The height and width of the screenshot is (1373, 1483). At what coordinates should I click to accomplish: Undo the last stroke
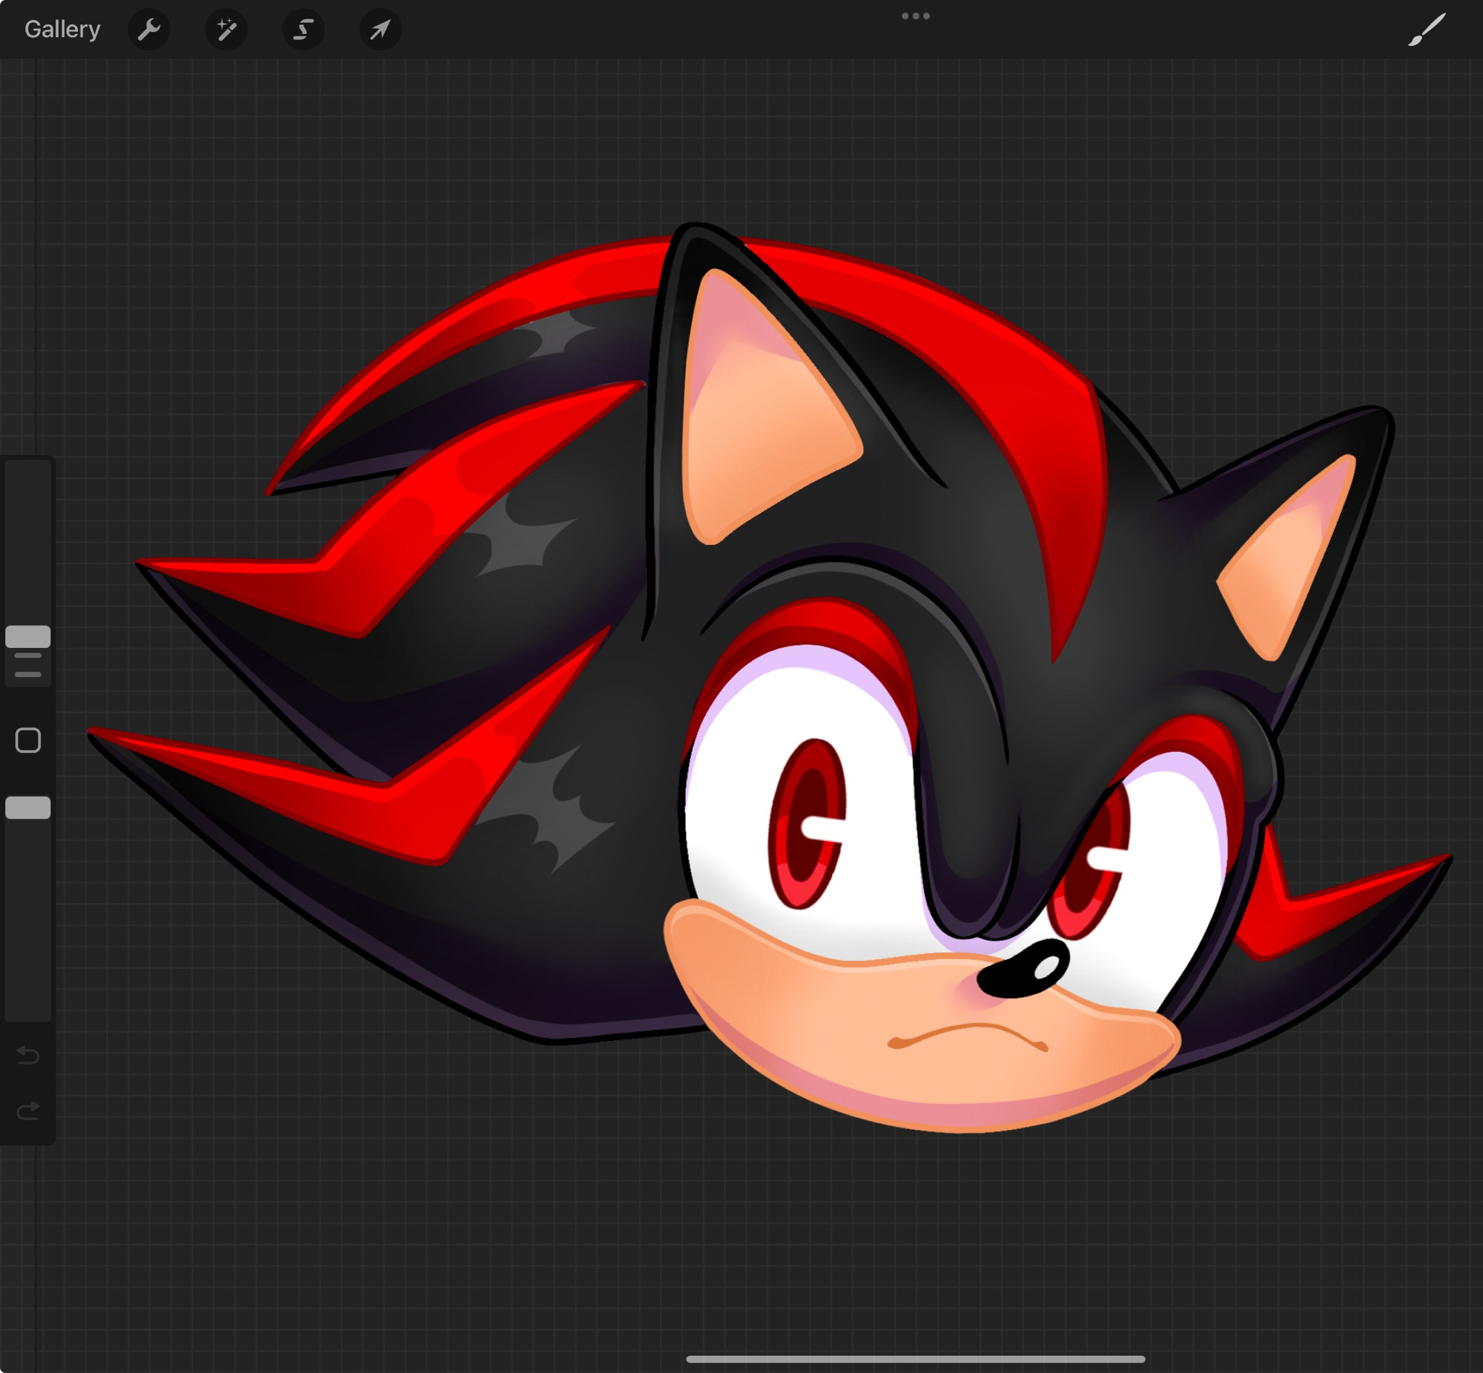28,1054
